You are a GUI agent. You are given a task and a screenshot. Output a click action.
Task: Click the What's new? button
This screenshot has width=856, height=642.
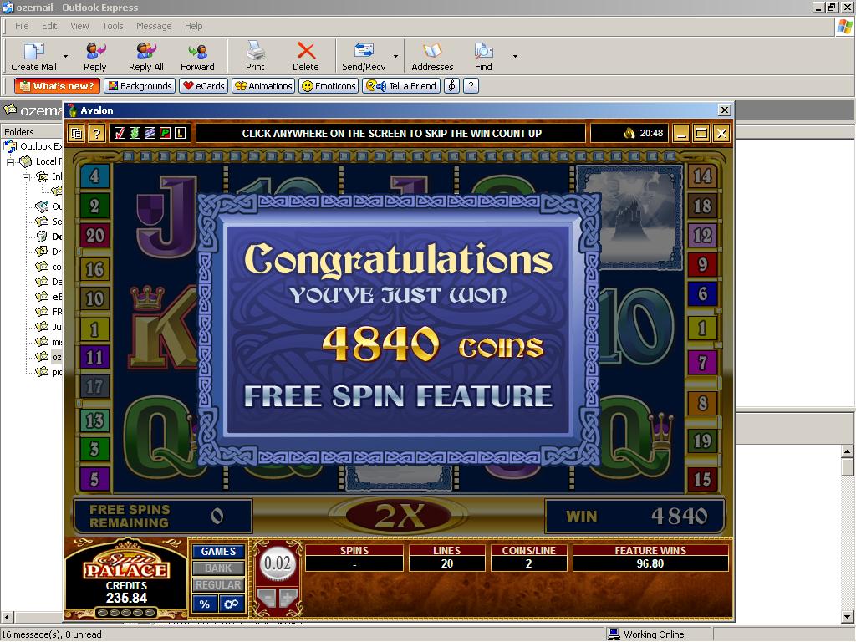coord(57,86)
